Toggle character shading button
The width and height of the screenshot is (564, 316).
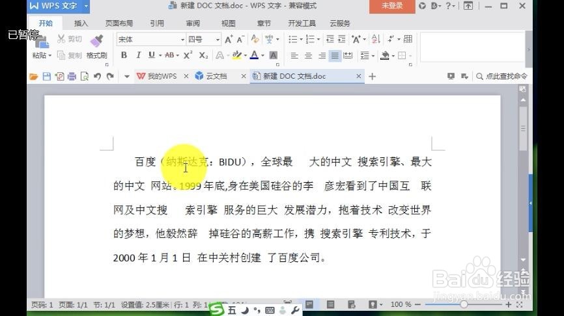click(274, 55)
